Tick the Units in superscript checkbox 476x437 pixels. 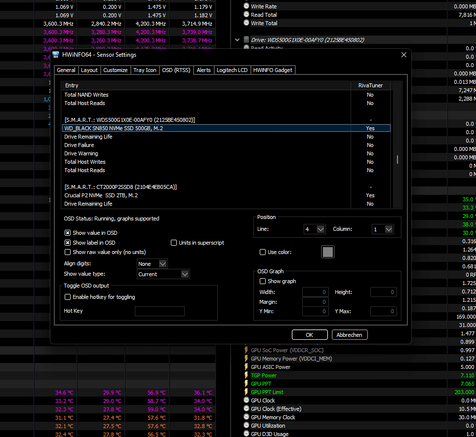tap(174, 243)
